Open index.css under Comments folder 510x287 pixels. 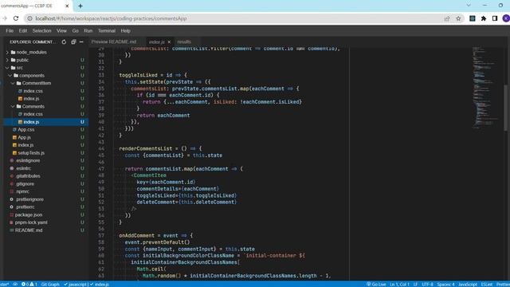click(33, 114)
